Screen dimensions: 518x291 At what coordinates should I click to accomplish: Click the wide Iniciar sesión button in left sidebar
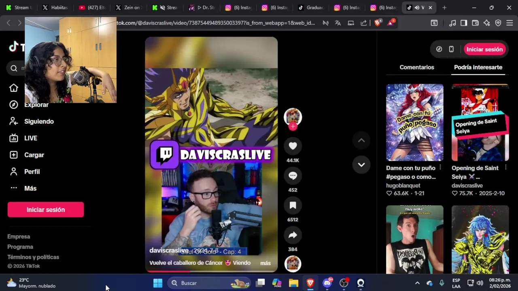(x=46, y=210)
